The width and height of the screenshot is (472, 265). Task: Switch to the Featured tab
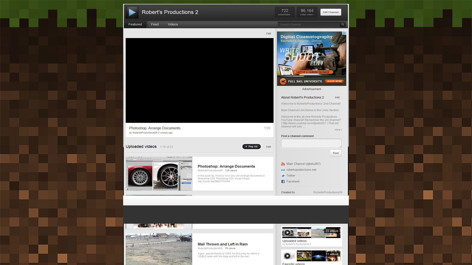pos(135,25)
